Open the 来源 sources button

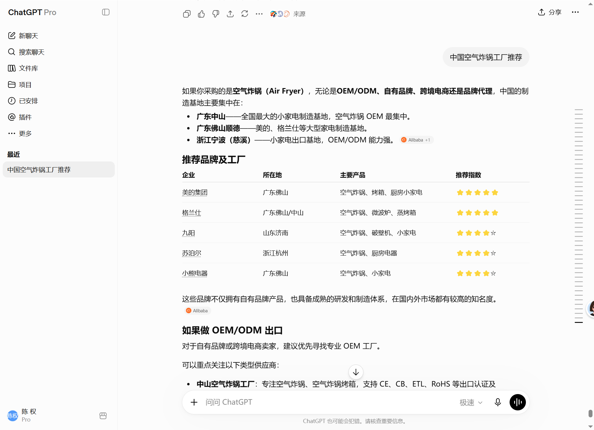point(288,14)
